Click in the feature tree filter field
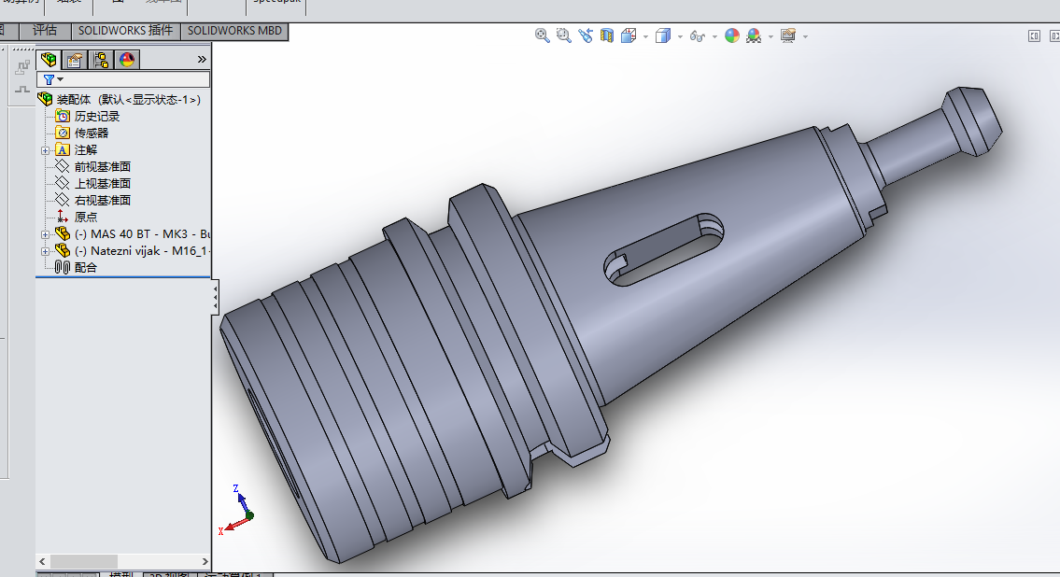Image resolution: width=1060 pixels, height=577 pixels. click(x=123, y=79)
